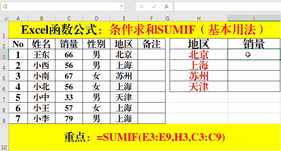
Task: Select the cell with name '小北'
Action: [41, 87]
